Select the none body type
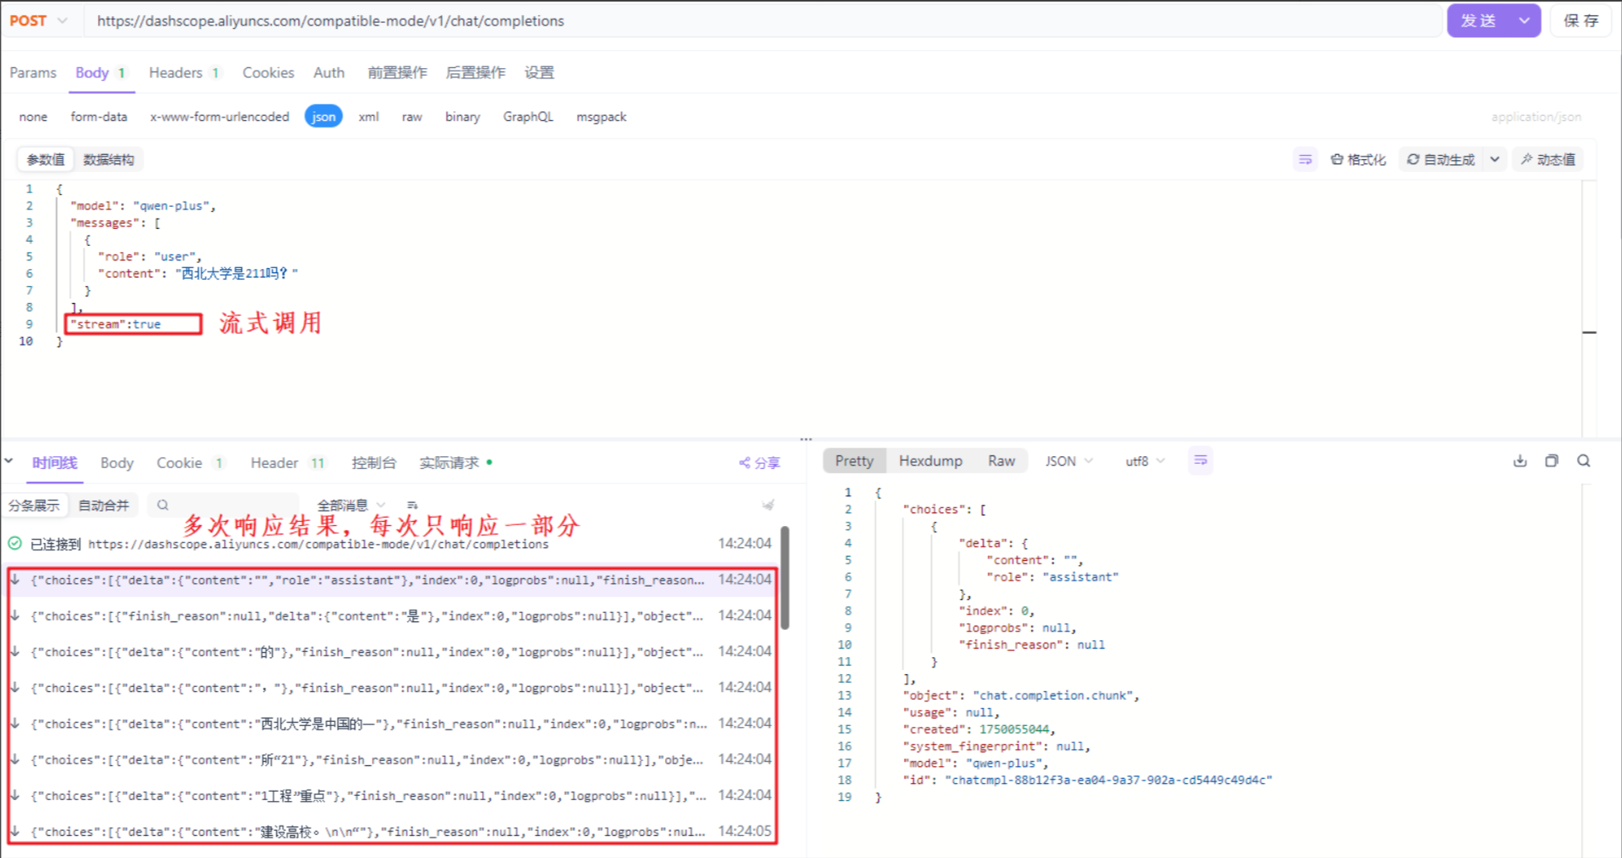1622x858 pixels. 33,117
